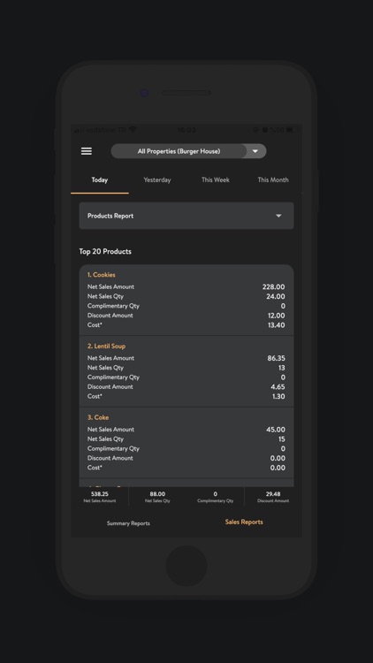Viewport: 373px width, 663px height.
Task: Select Coke net sales amount 45.00
Action: [x=276, y=430]
